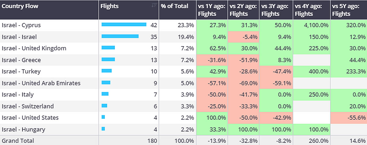Image resolution: width=367 pixels, height=145 pixels.
Task: Select the Israel - Cyprus row label
Action: 21,25
